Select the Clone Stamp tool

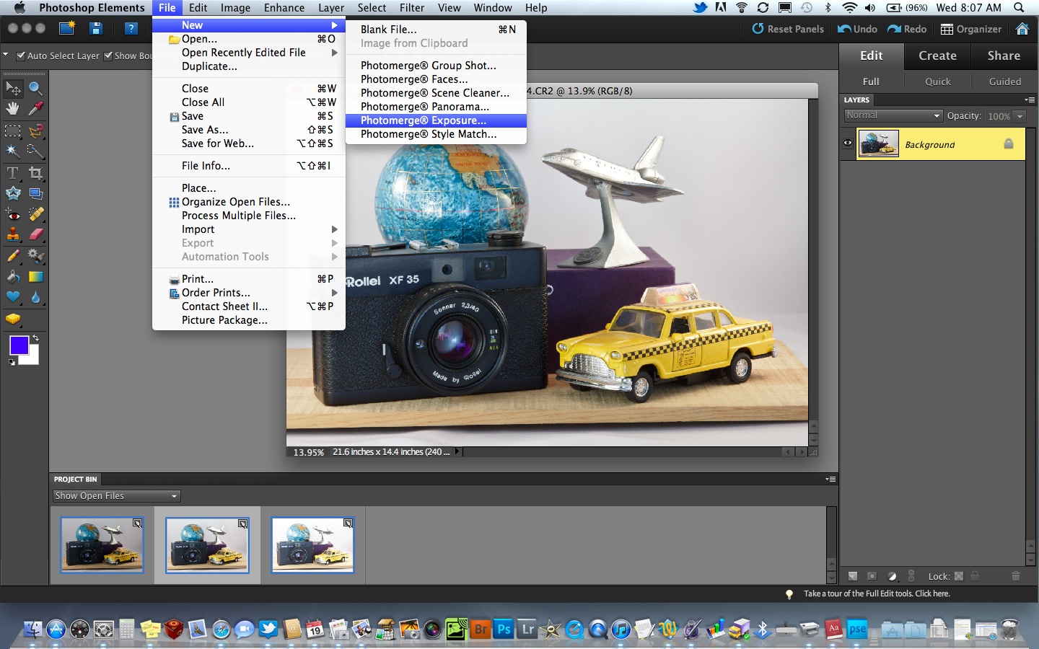(13, 234)
